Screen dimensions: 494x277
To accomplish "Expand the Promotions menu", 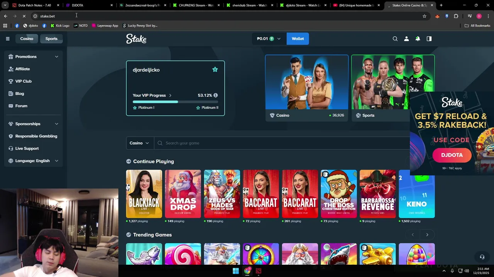I will tap(34, 57).
